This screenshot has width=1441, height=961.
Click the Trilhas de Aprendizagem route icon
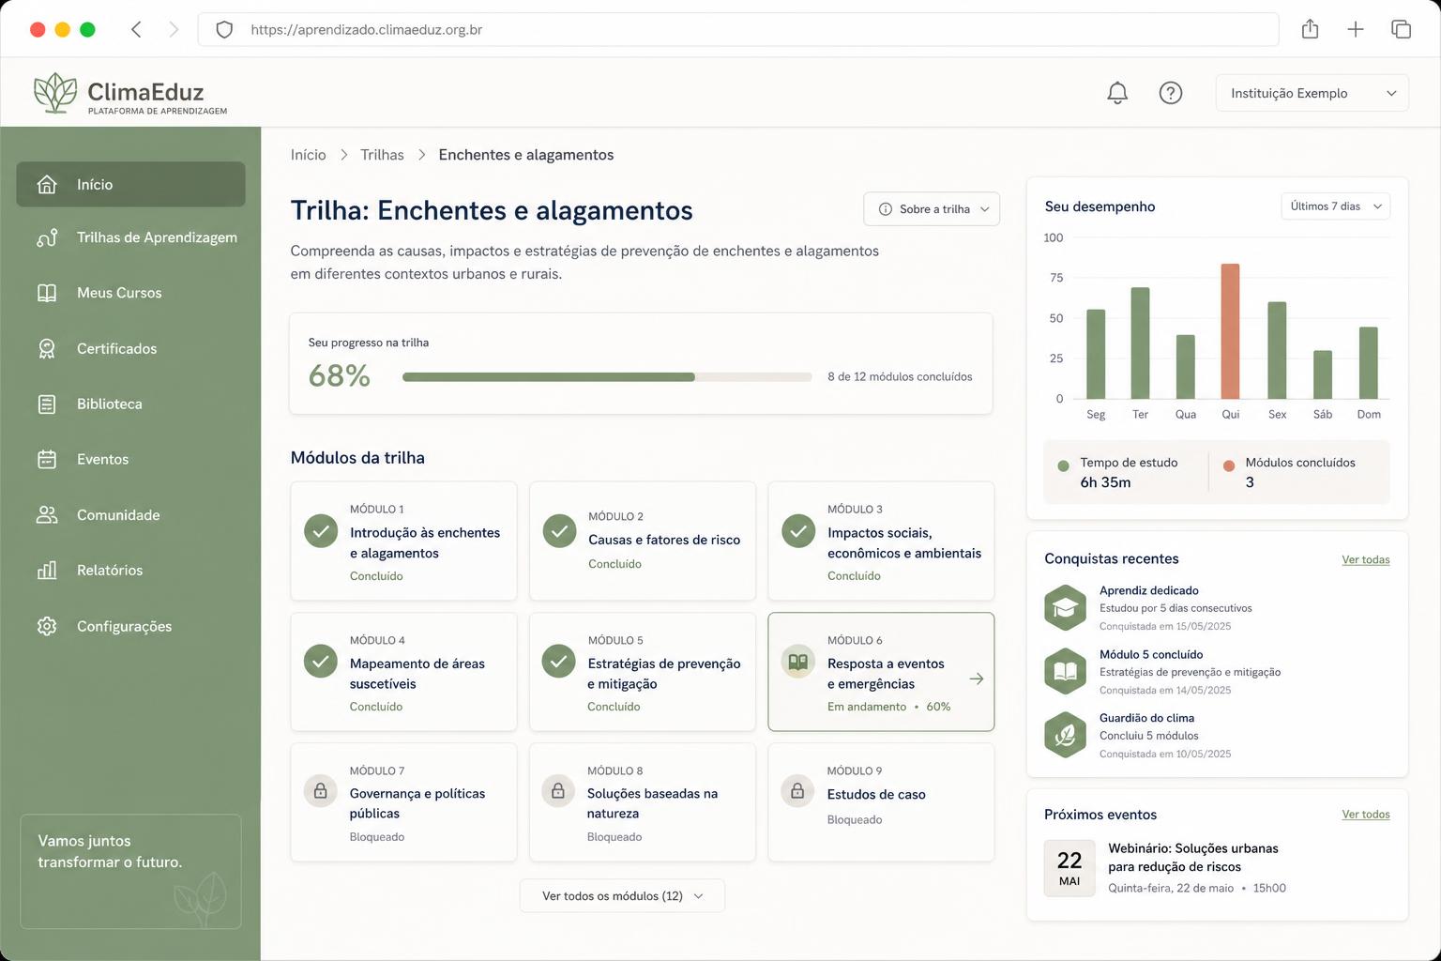(x=47, y=238)
